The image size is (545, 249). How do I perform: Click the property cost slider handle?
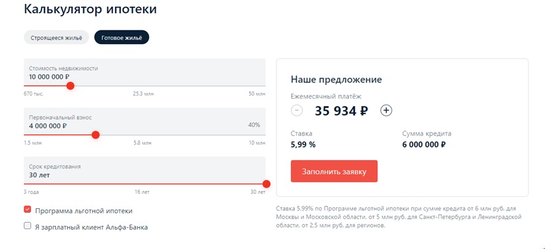click(x=70, y=86)
